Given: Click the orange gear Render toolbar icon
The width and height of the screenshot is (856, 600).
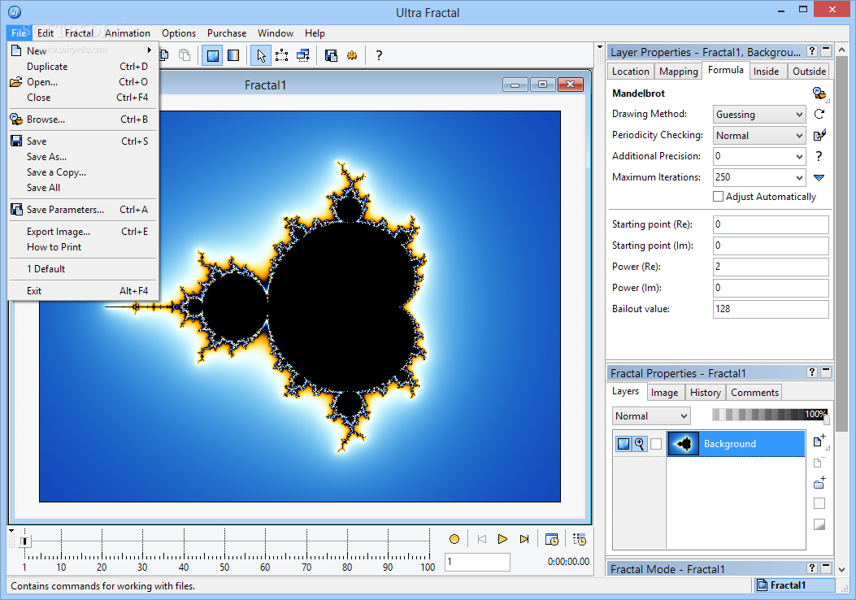Looking at the screenshot, I should click(x=352, y=55).
